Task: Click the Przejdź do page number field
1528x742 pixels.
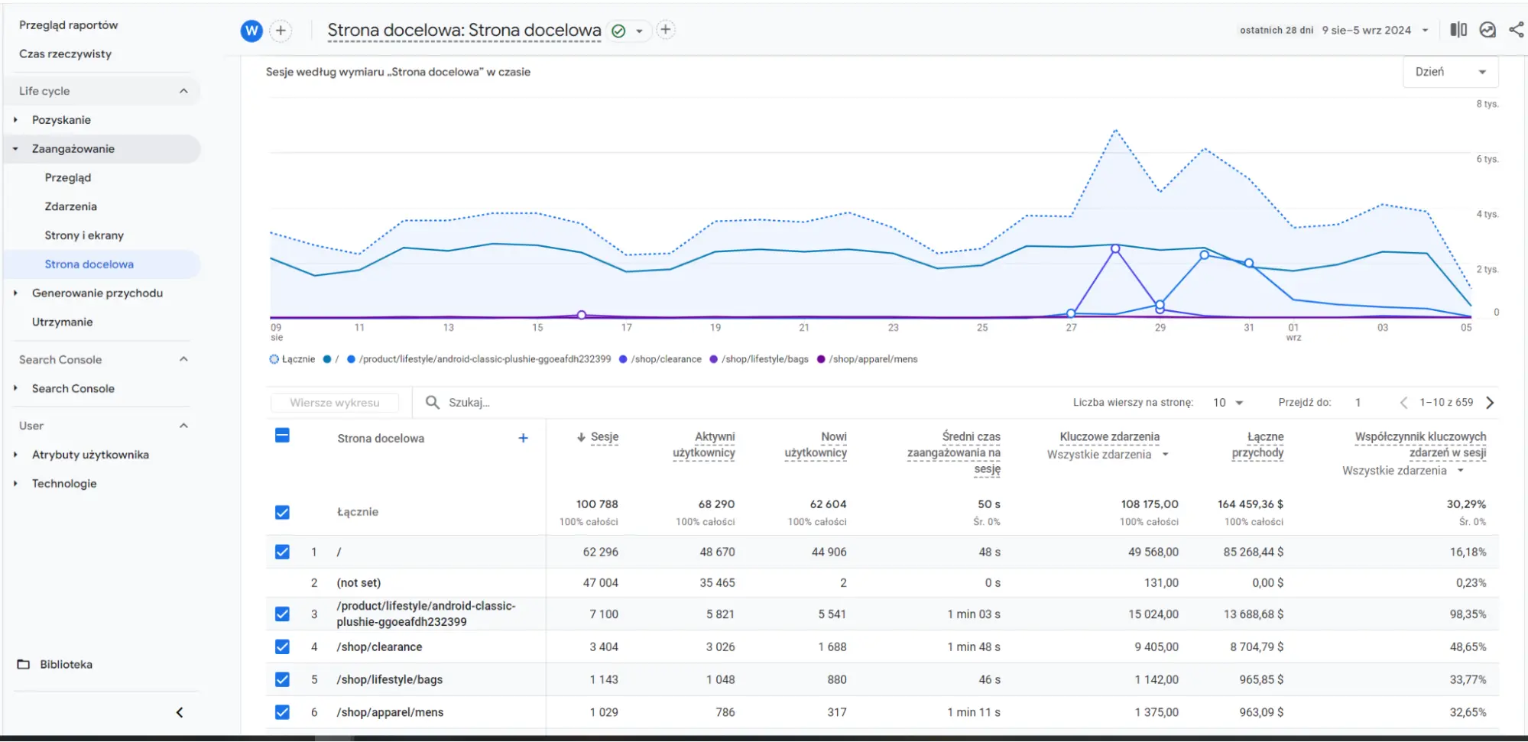Action: 1358,403
